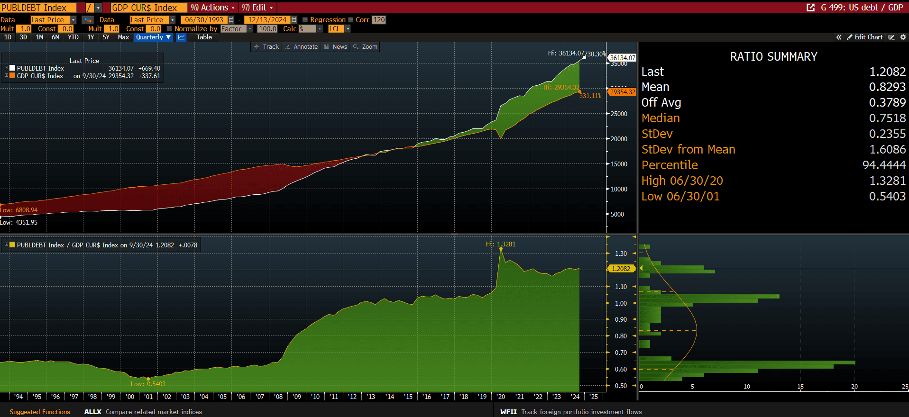This screenshot has height=417, width=909.
Task: Swap the two securities with the arrows icon
Action: coord(87,20)
